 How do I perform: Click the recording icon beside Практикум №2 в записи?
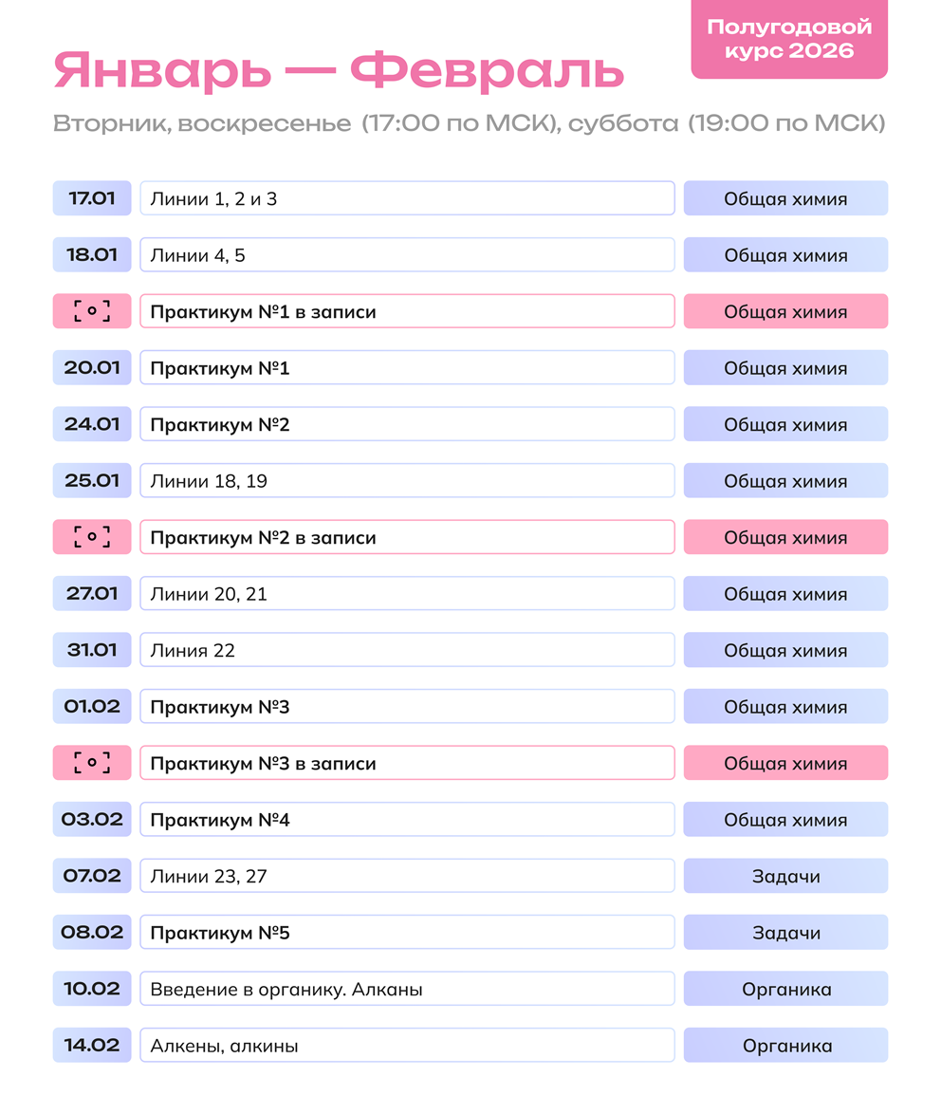pos(92,537)
